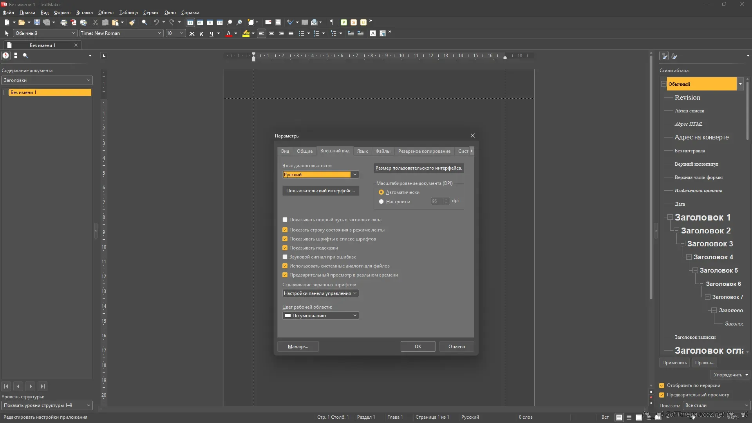The image size is (752, 423).
Task: Click the Cut scissors icon
Action: 95,22
